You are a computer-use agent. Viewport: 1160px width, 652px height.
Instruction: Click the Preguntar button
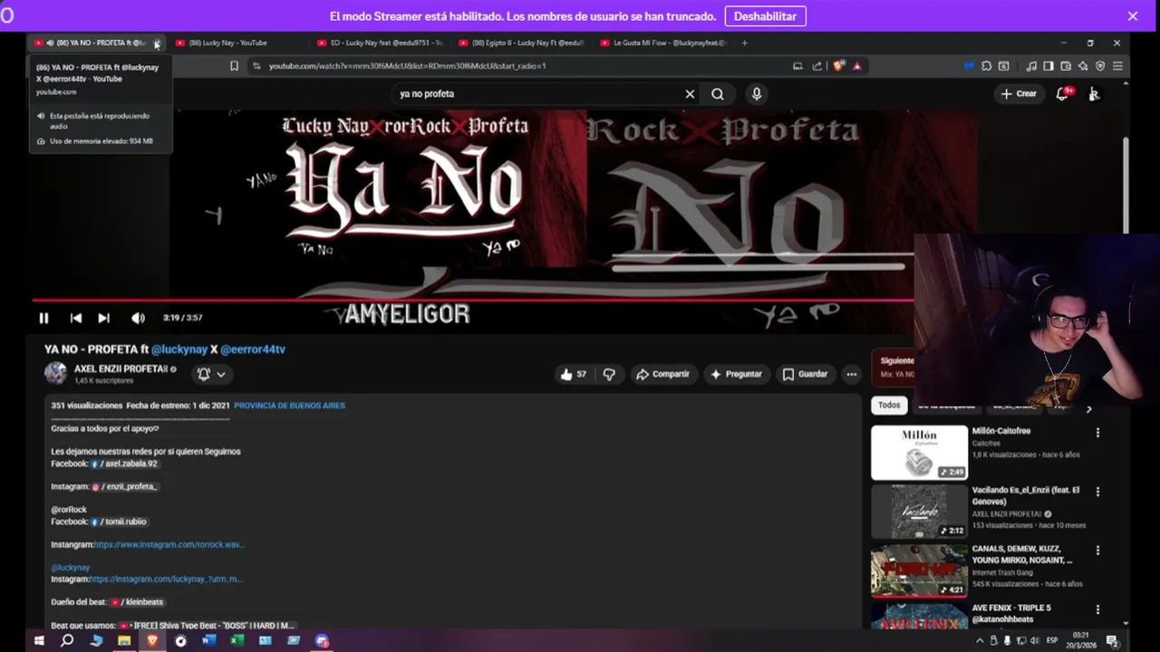pos(736,374)
